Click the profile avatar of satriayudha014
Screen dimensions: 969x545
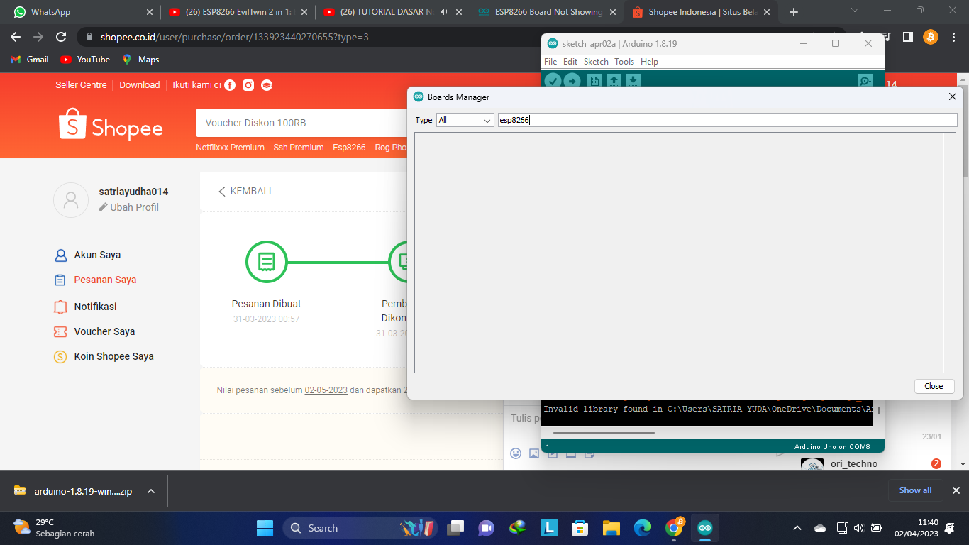71,199
